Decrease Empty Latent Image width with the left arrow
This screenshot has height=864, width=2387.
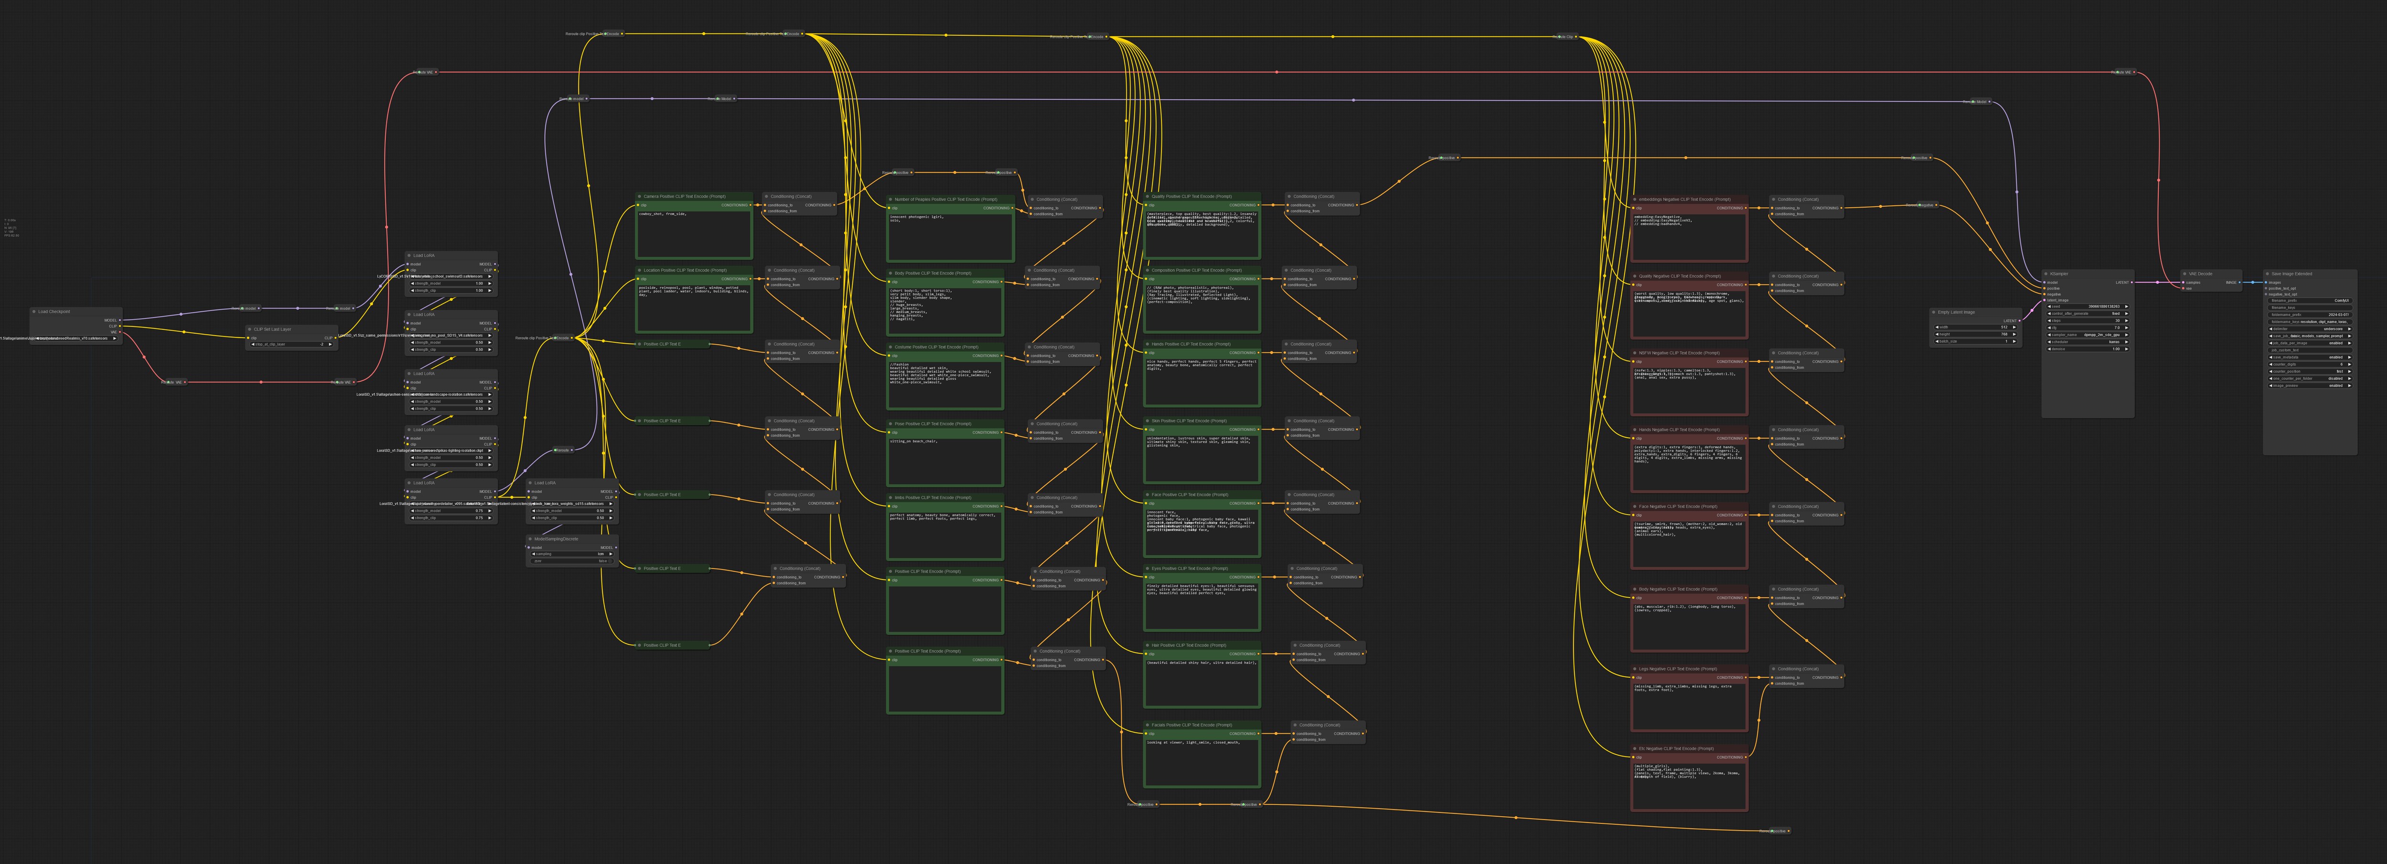(x=1938, y=327)
